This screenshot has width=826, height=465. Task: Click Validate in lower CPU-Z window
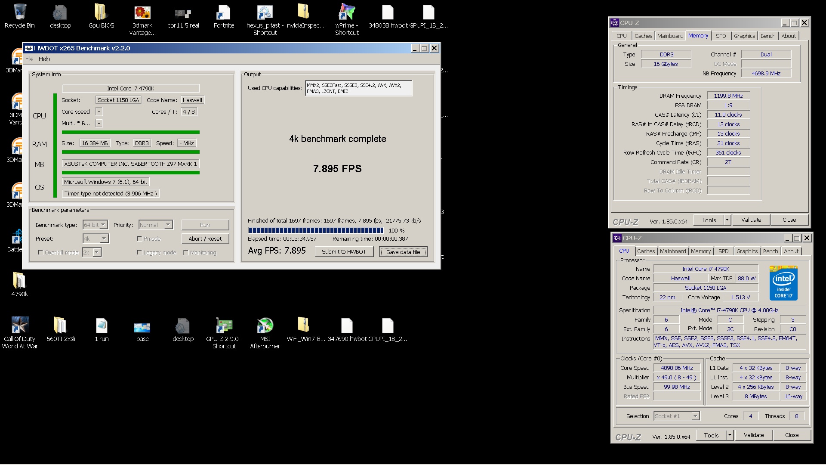pos(754,435)
